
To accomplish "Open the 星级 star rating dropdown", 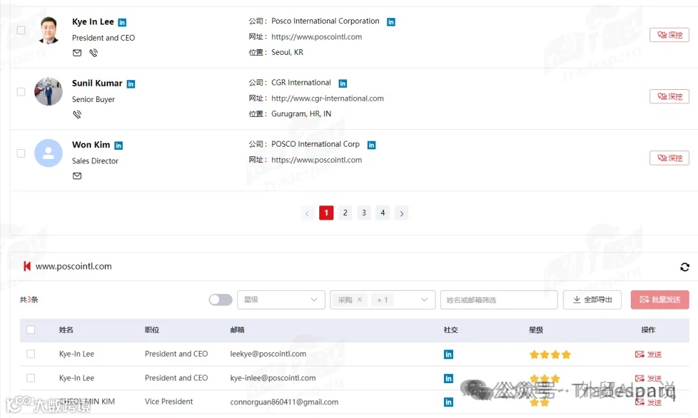I will coord(281,300).
